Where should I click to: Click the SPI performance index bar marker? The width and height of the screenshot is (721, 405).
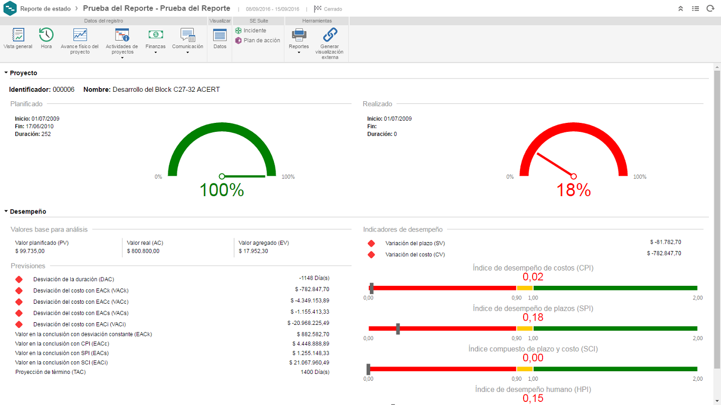398,329
